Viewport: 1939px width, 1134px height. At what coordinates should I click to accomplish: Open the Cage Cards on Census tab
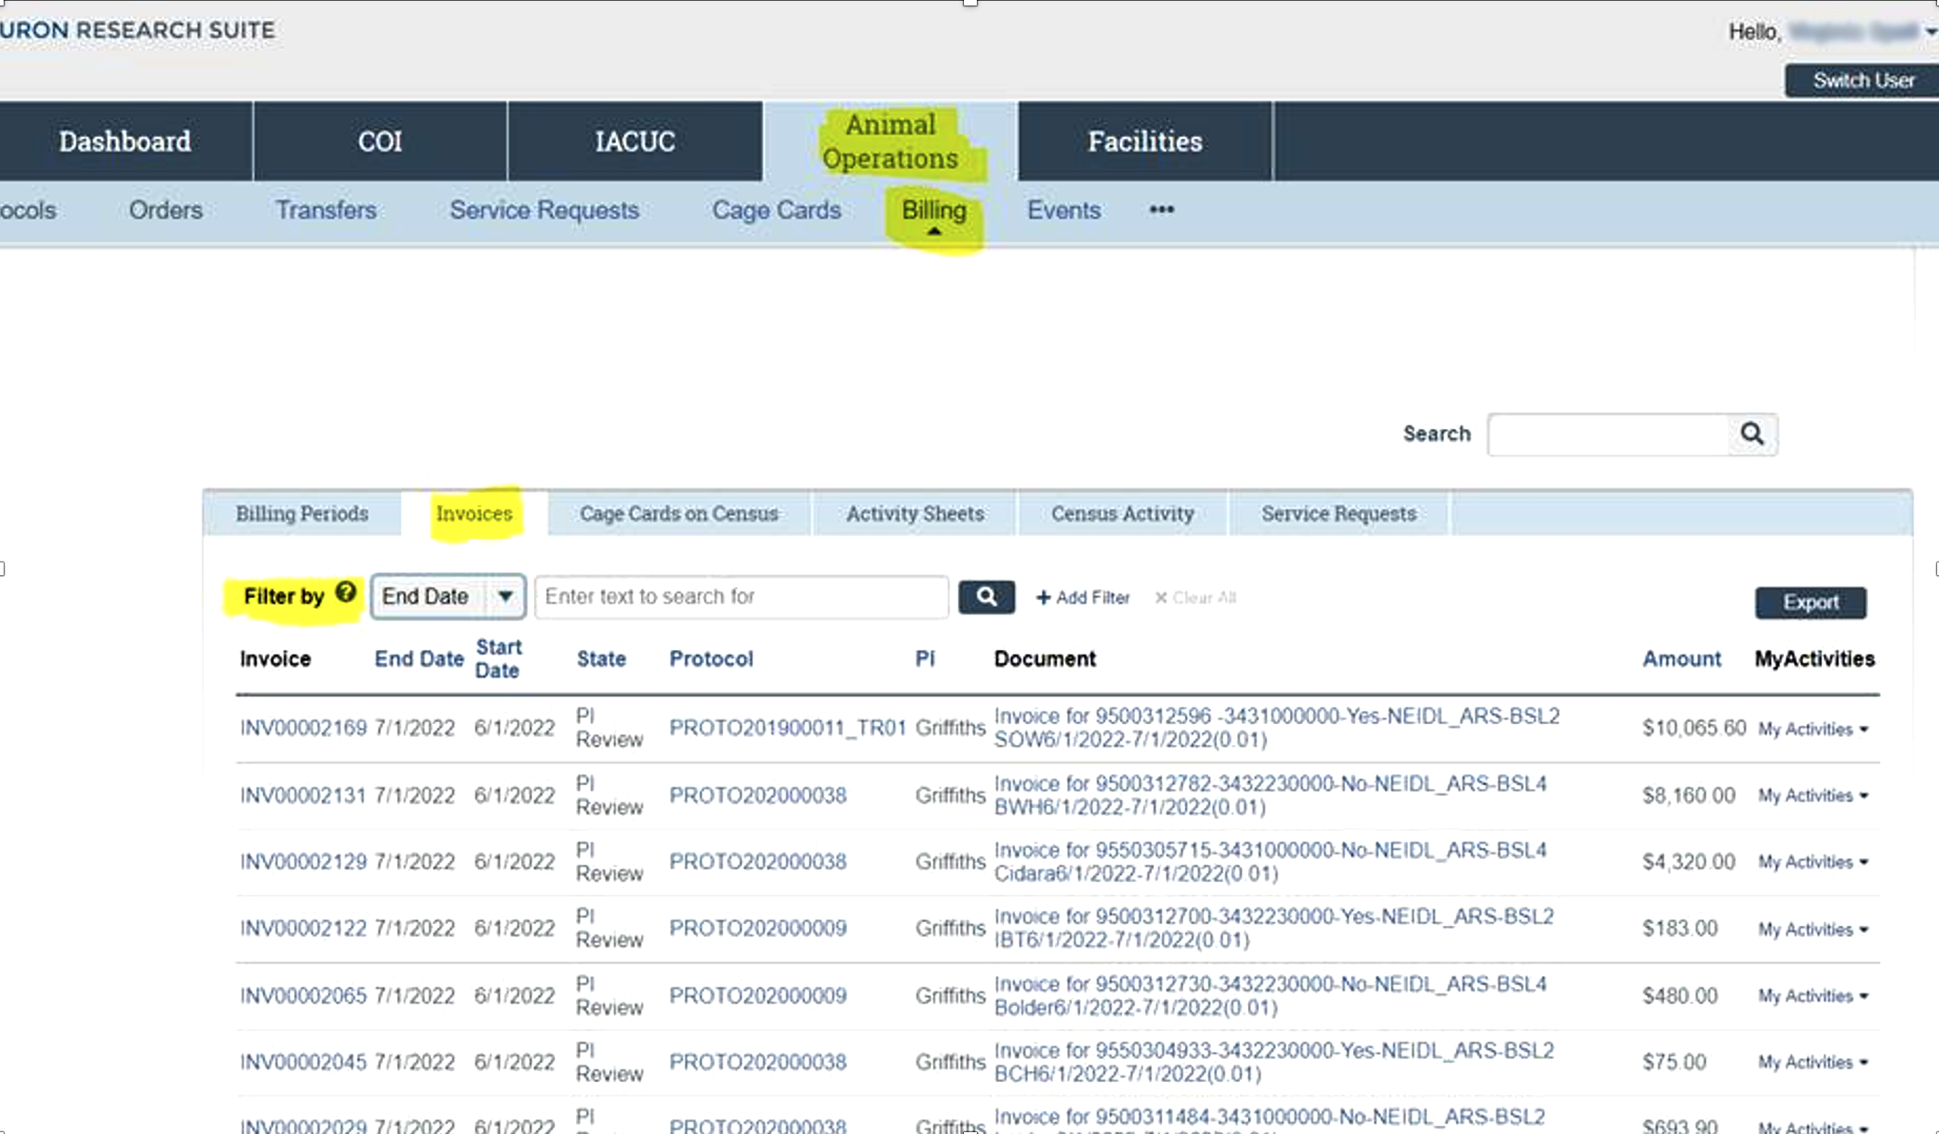[678, 513]
